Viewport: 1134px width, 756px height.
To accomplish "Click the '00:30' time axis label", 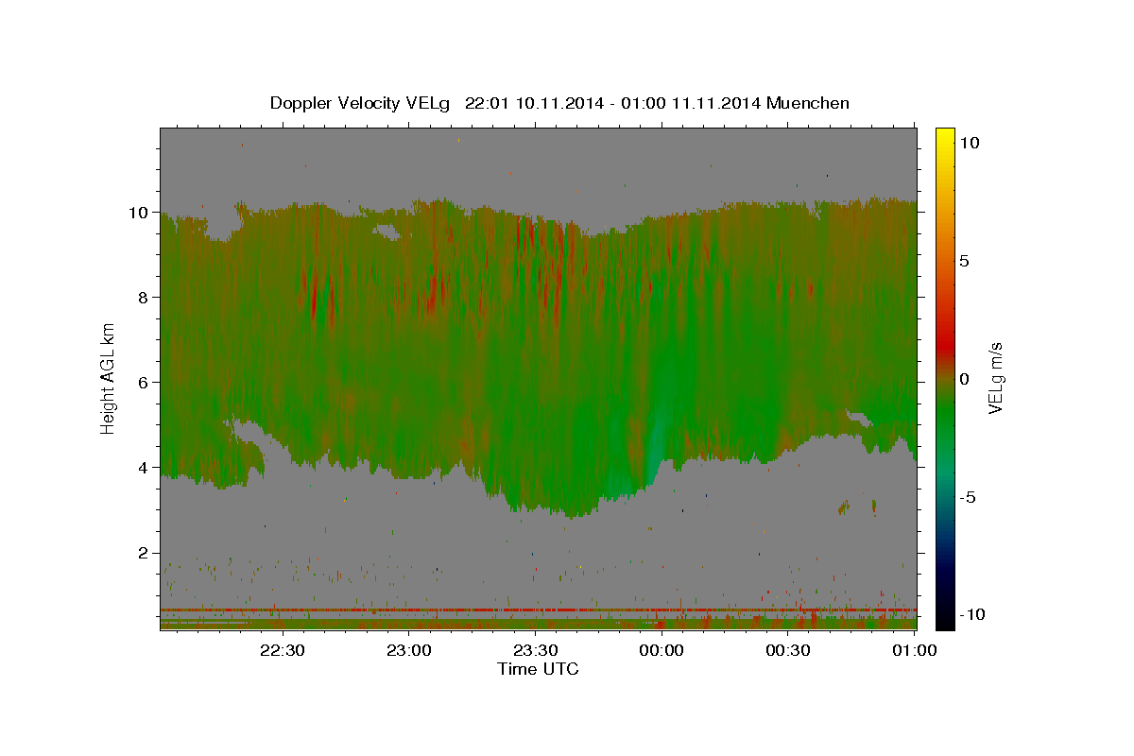I will 788,650.
